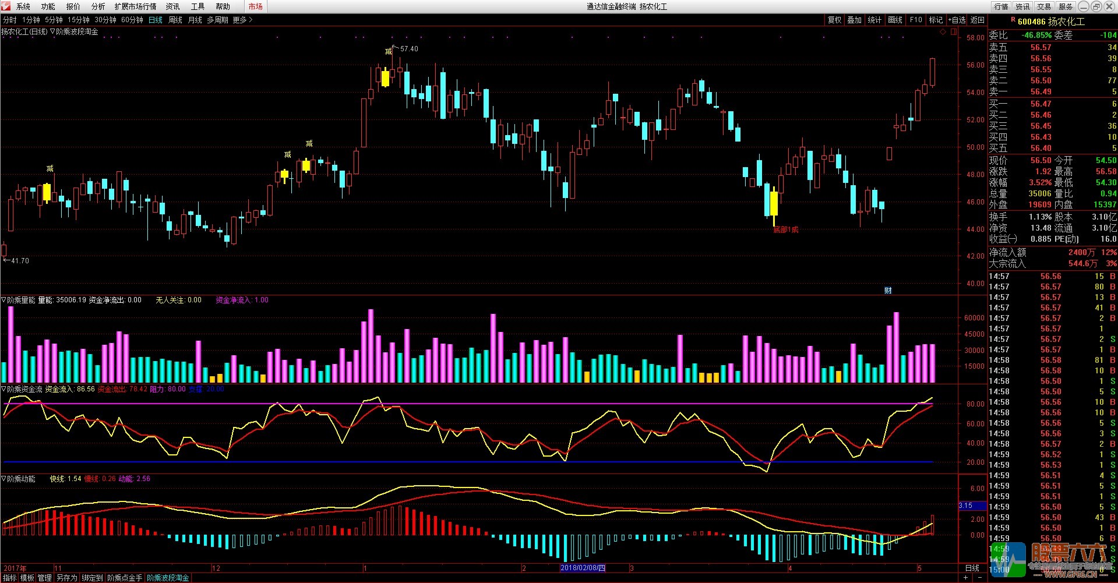The width and height of the screenshot is (1118, 583).
Task: Click the rectangle icon above the price axis
Action: pyautogui.click(x=953, y=32)
